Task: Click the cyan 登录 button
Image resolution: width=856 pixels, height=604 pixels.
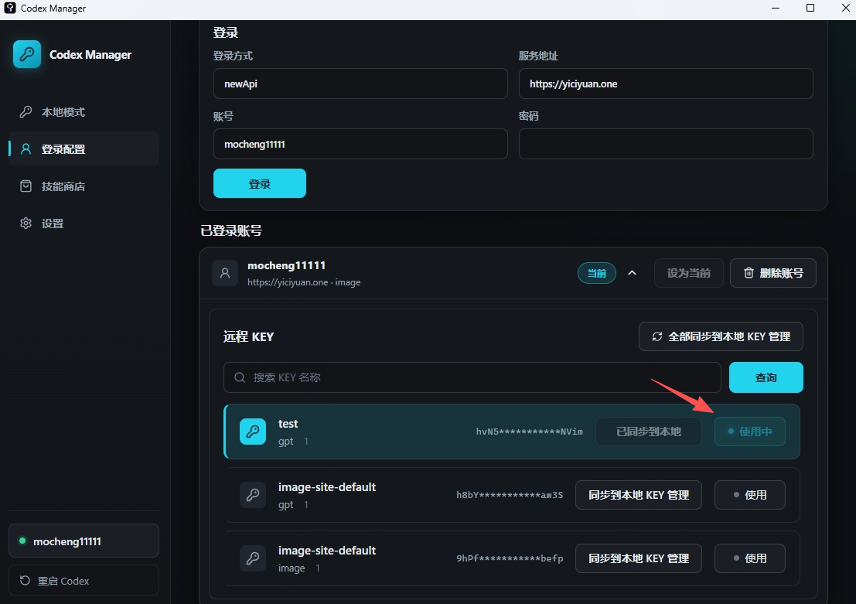Action: (x=259, y=183)
